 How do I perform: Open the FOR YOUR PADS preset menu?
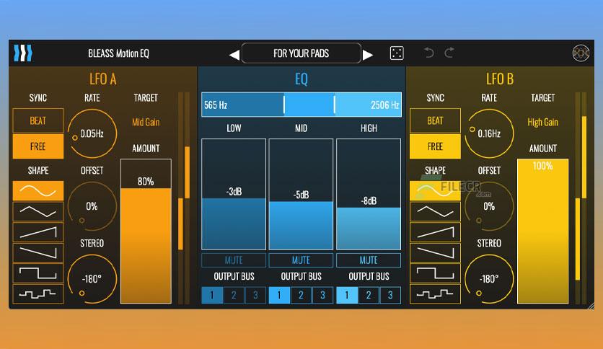(x=301, y=53)
